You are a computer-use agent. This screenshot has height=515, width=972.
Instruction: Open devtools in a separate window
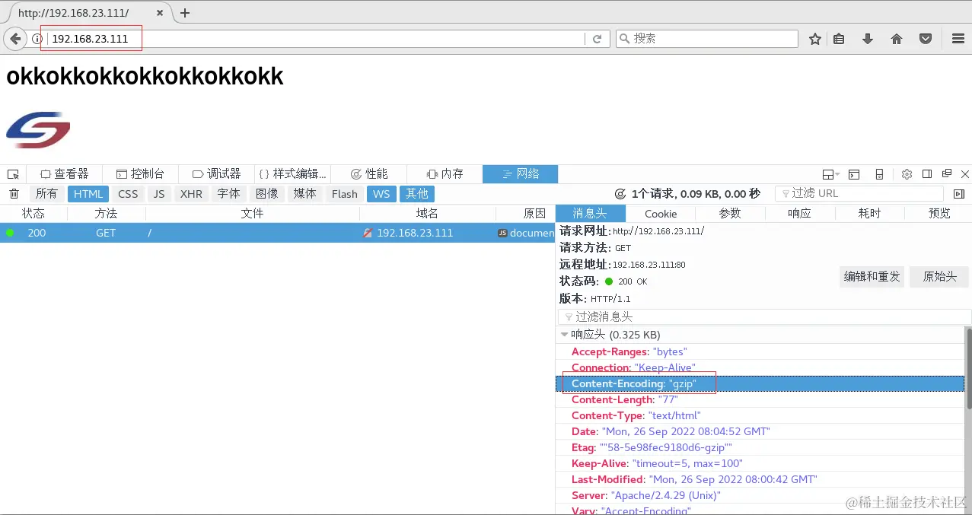[947, 174]
